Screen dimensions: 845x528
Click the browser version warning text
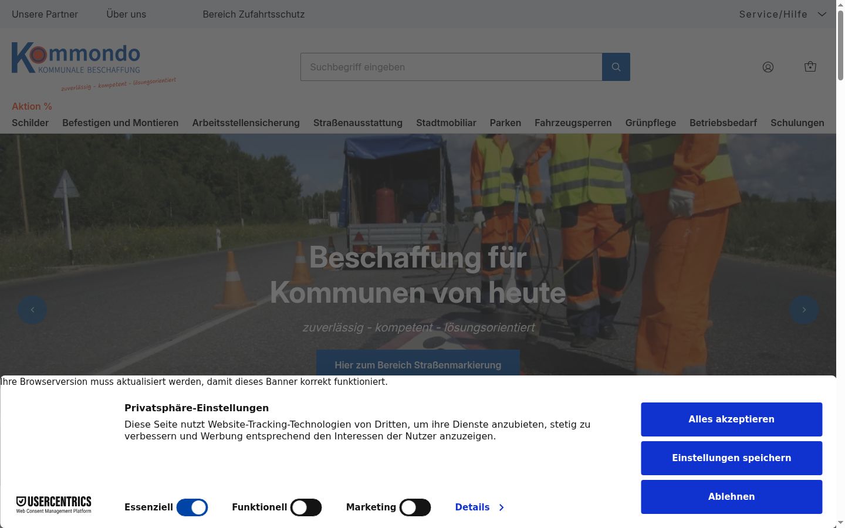(x=194, y=382)
